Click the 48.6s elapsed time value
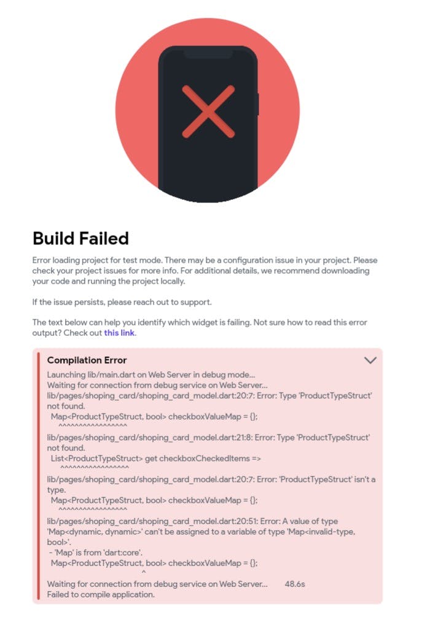The width and height of the screenshot is (427, 638). click(x=295, y=584)
